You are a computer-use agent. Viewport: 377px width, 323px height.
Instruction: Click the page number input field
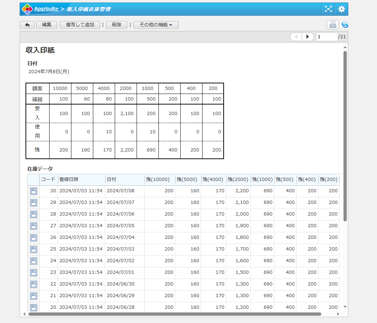point(326,36)
